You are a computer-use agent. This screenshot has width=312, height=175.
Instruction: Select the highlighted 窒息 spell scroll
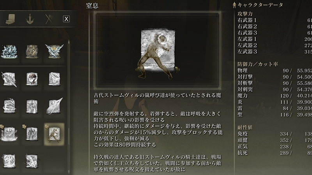pos(54,134)
